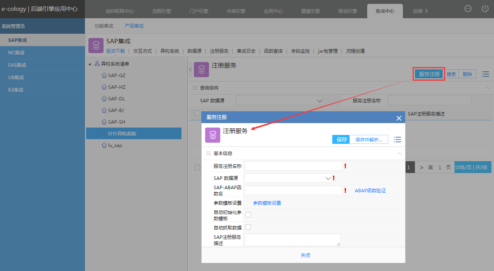The width and height of the screenshot is (494, 271).
Task: Click 保存 in the dialog
Action: pos(341,140)
